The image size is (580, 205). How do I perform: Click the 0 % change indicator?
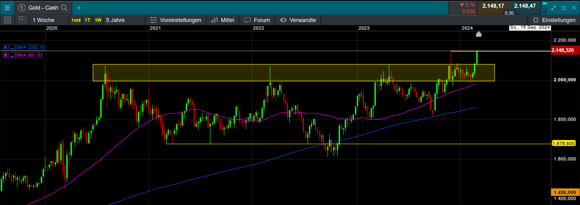468,5
